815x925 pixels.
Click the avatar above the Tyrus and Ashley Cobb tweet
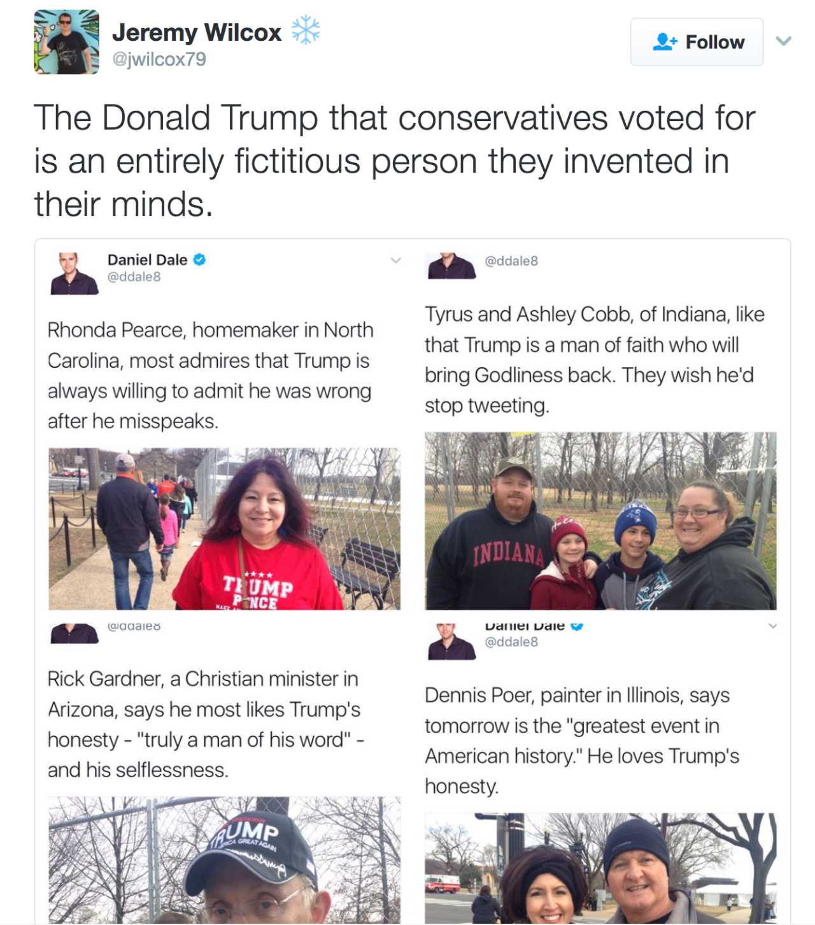click(451, 266)
